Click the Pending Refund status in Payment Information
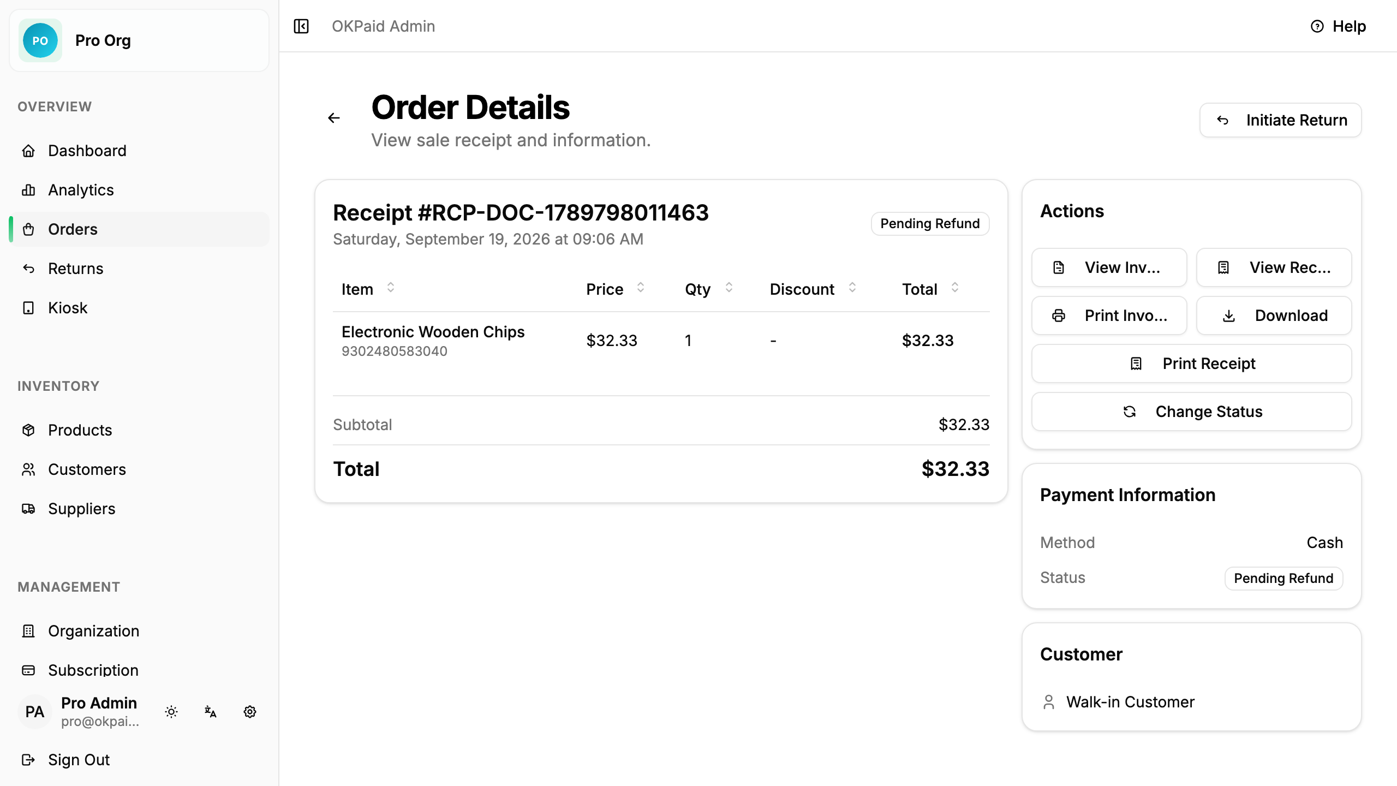This screenshot has width=1397, height=786. (1283, 579)
